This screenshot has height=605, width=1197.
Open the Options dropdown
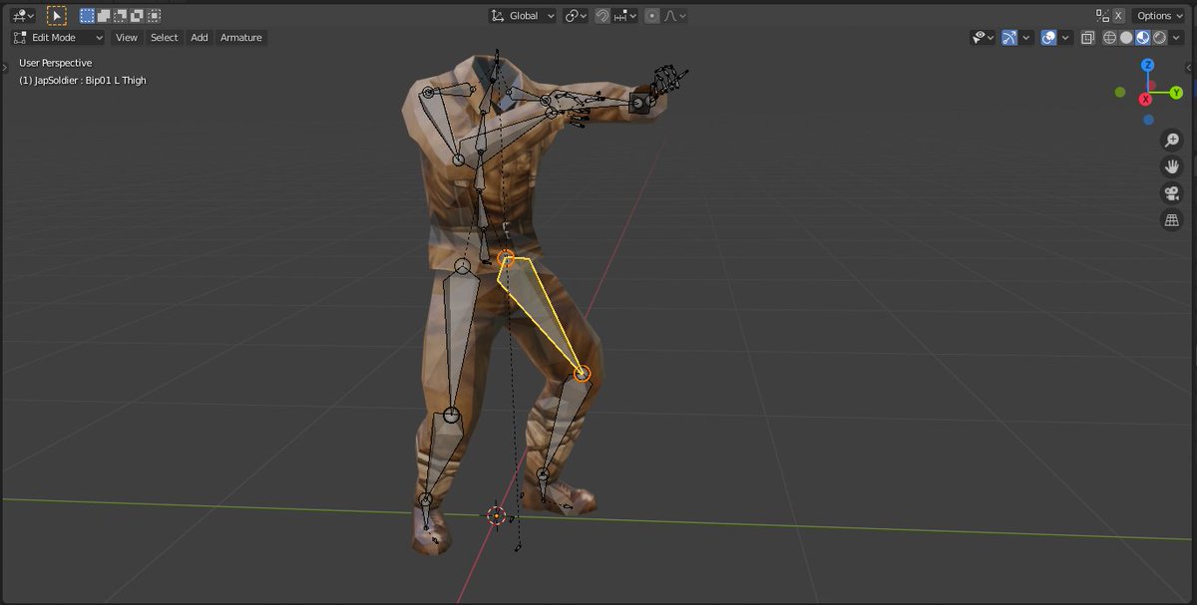(x=1158, y=16)
